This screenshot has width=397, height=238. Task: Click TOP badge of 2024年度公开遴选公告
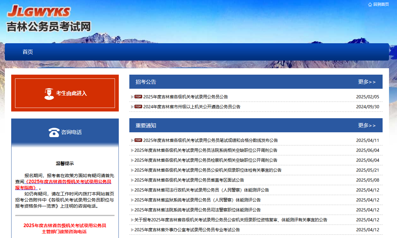[138, 107]
